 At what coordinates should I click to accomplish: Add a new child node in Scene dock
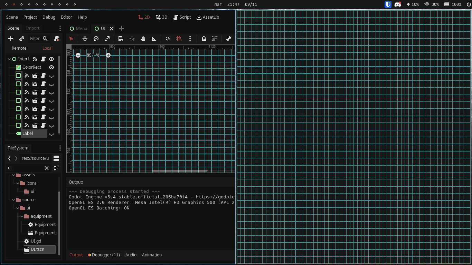point(11,39)
